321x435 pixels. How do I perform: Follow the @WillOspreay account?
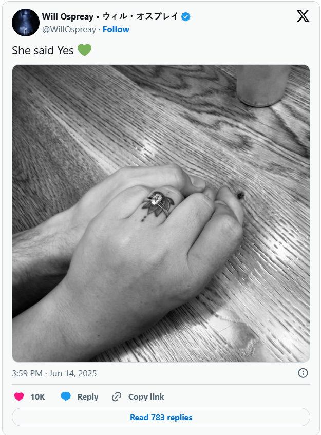coord(116,29)
